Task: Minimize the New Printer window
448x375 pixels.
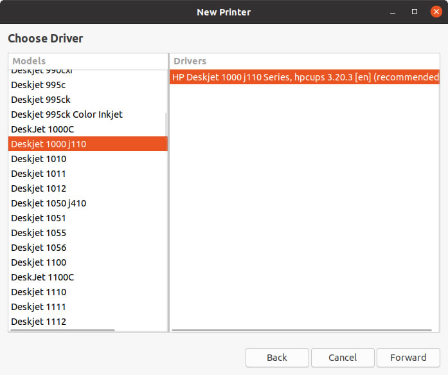Action: [x=393, y=12]
